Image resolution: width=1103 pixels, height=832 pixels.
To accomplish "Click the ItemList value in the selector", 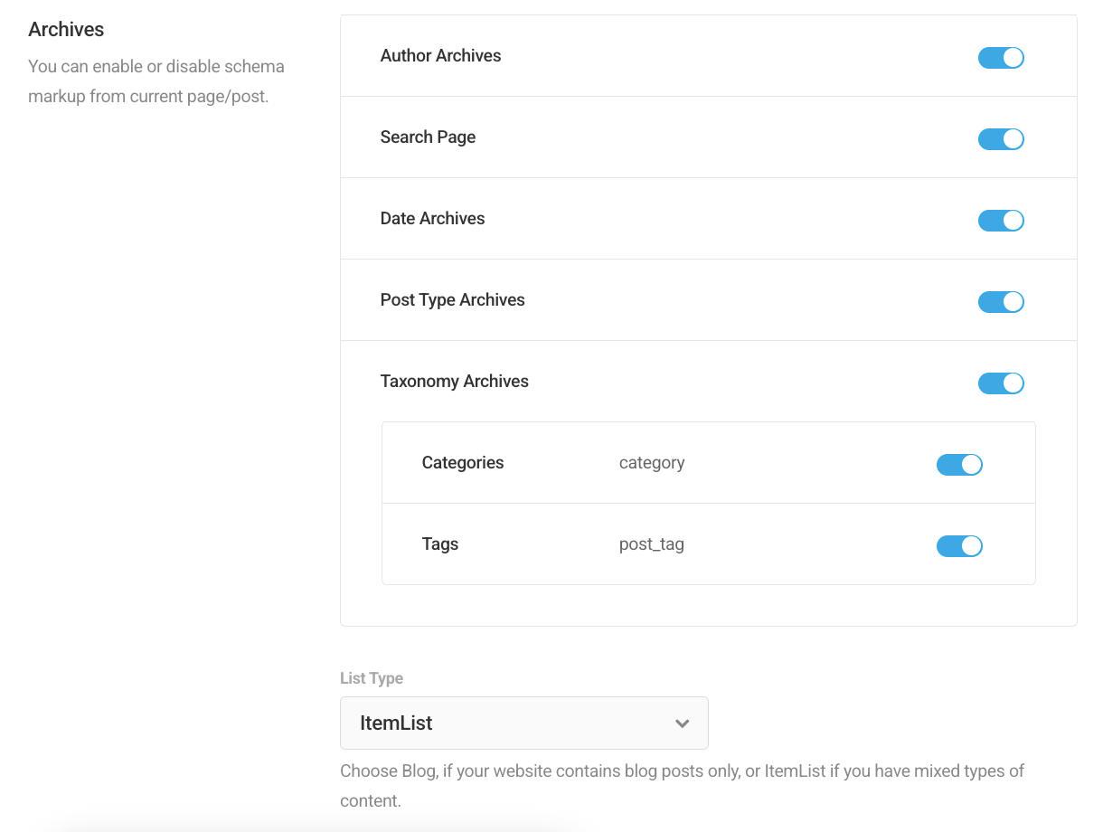I will click(x=395, y=723).
